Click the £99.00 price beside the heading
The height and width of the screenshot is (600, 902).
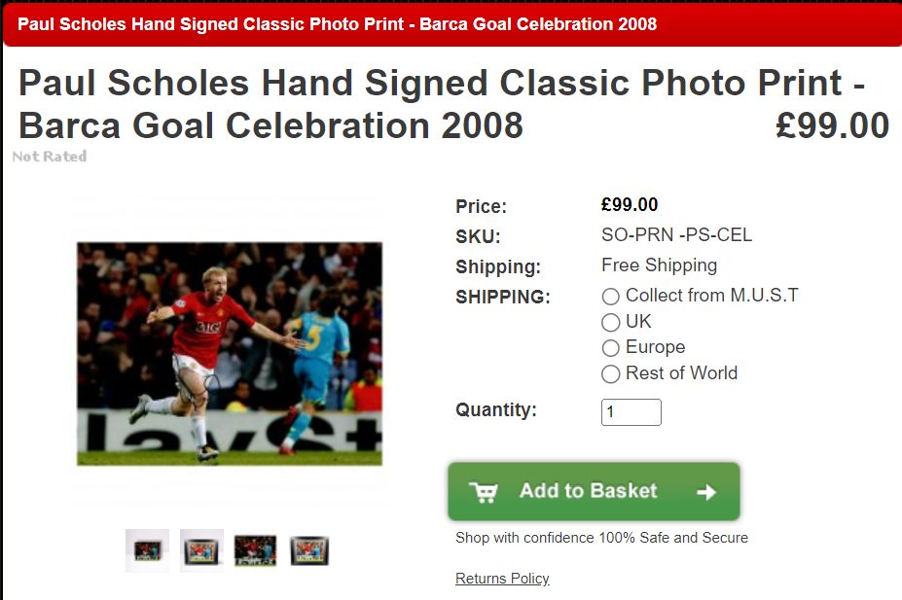coord(832,125)
